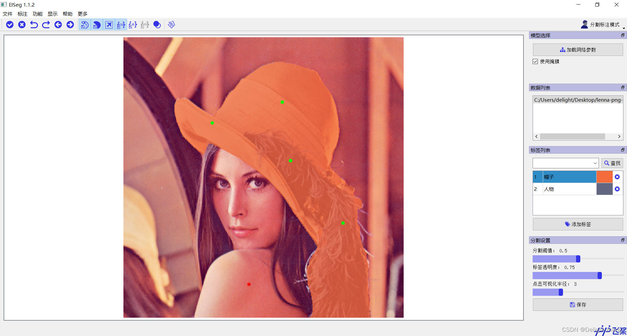Delete the 帽子 label
Image resolution: width=627 pixels, height=336 pixels.
[617, 177]
